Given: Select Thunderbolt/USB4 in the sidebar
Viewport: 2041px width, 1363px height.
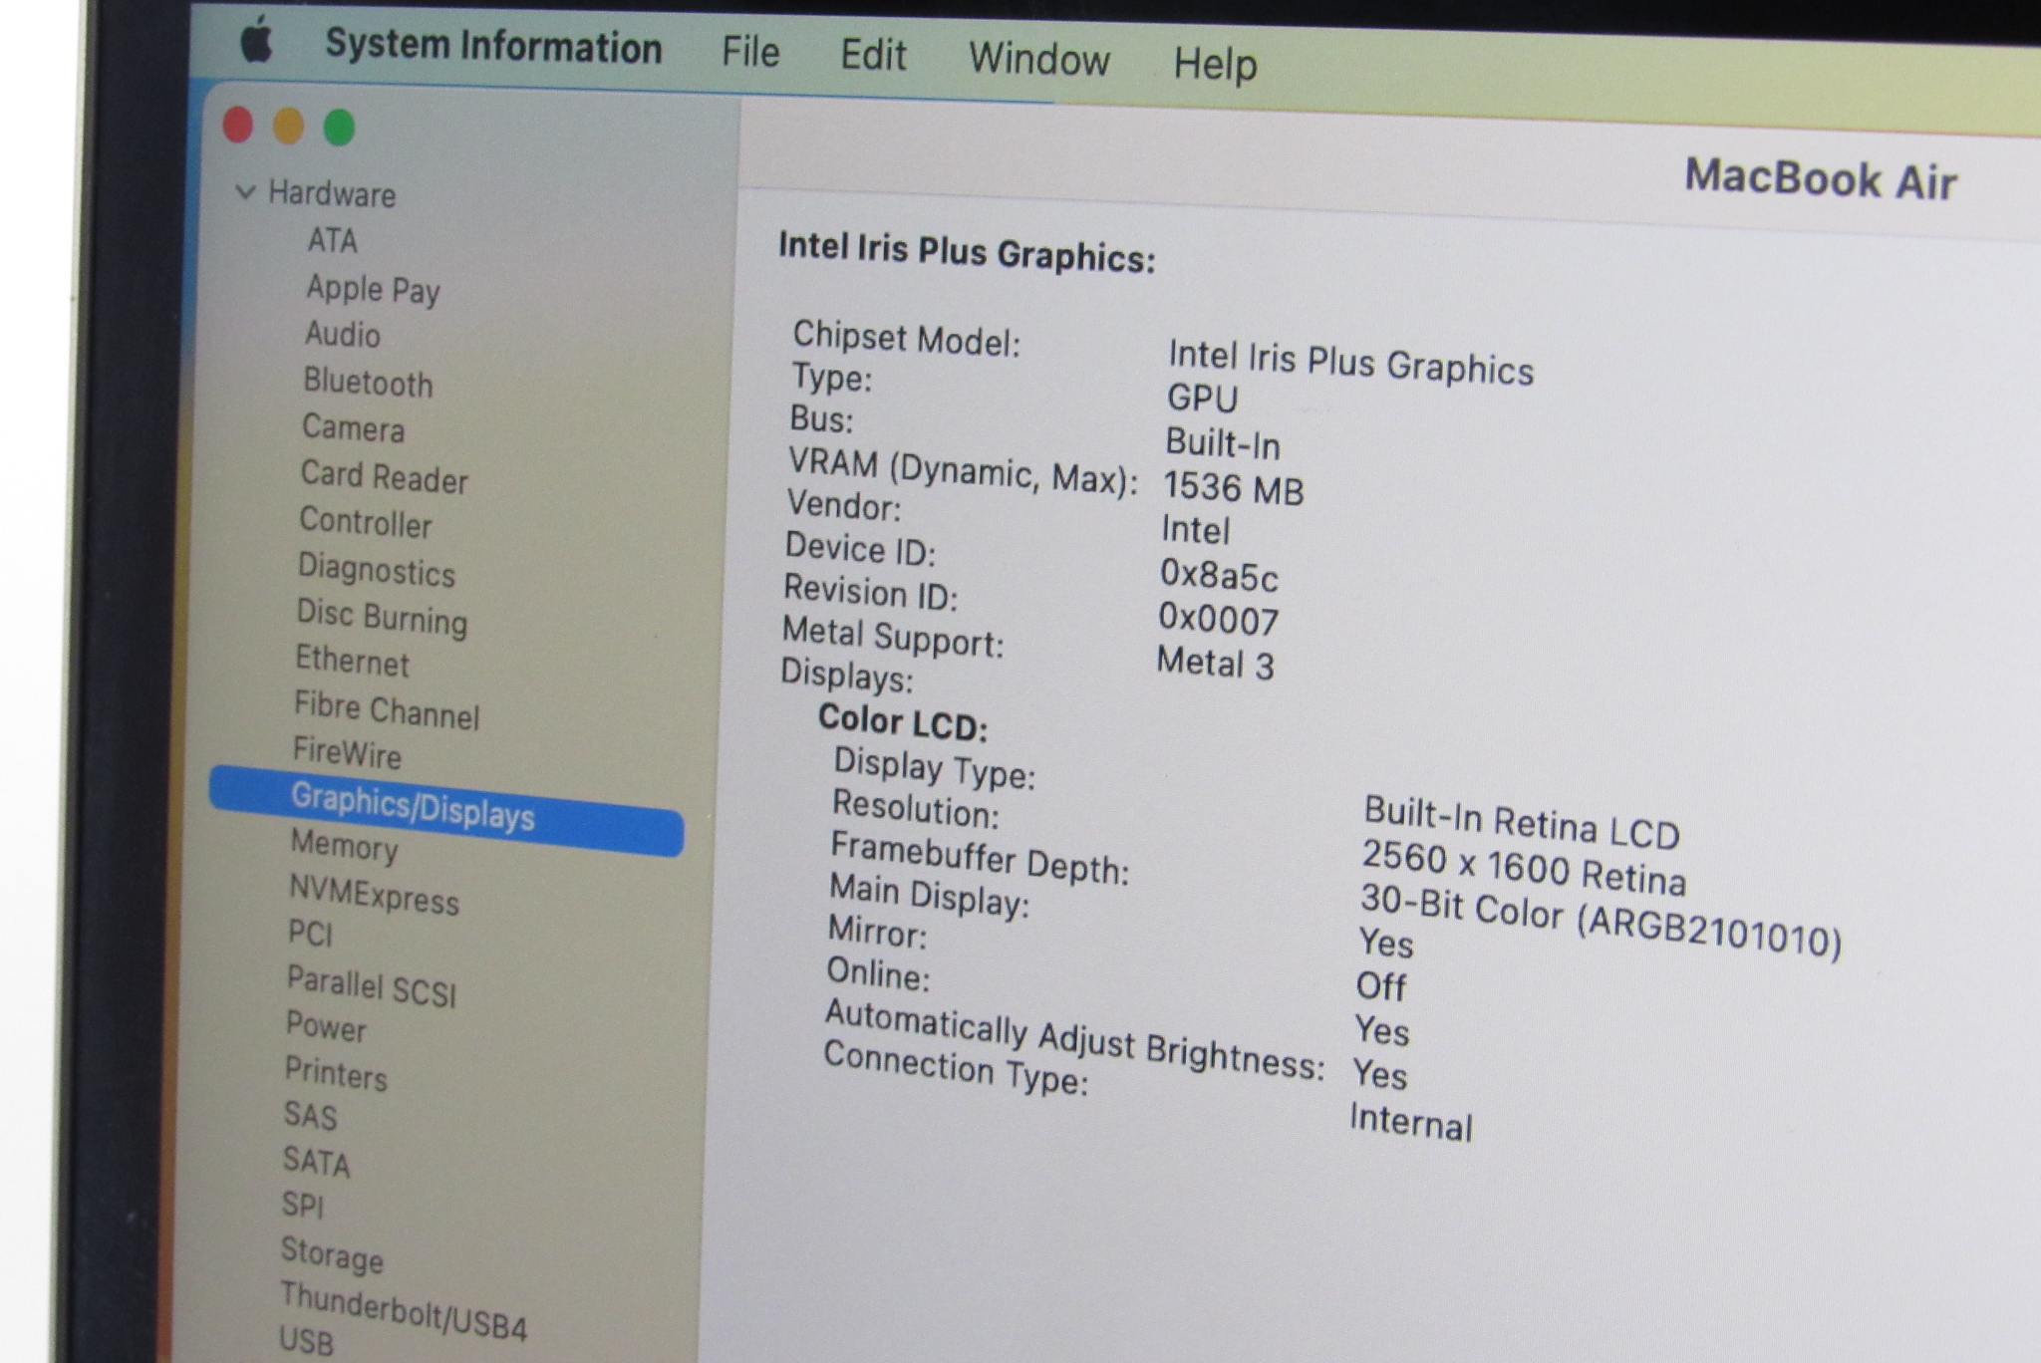Looking at the screenshot, I should tap(403, 1309).
